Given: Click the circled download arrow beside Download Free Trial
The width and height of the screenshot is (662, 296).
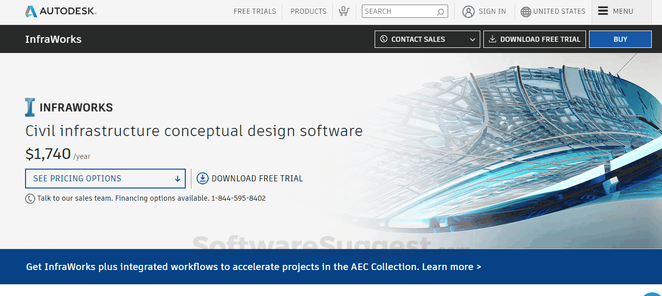Looking at the screenshot, I should (202, 178).
